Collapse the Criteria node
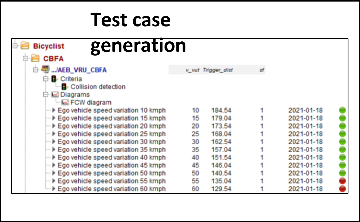The height and width of the screenshot is (222, 360). pyautogui.click(x=46, y=79)
